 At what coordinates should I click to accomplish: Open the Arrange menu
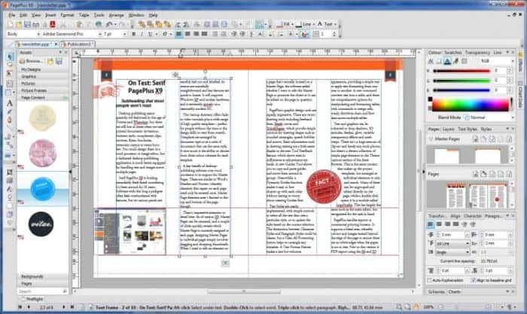point(116,15)
